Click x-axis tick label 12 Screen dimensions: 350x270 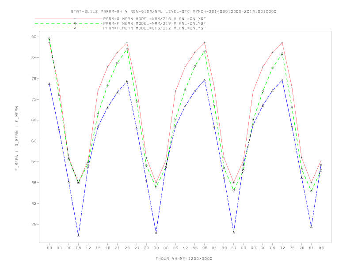click(x=88, y=248)
